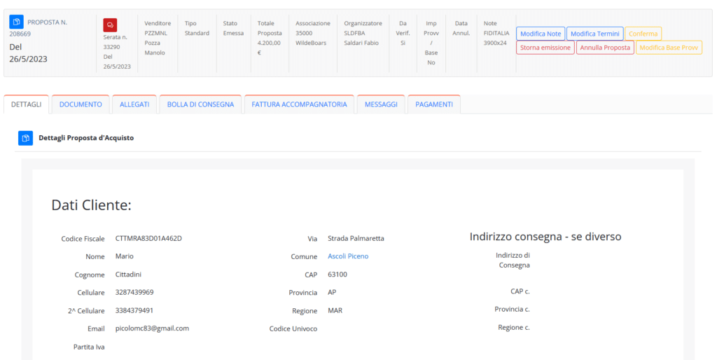Click the Storna emissione button
717x360 pixels.
pos(545,48)
